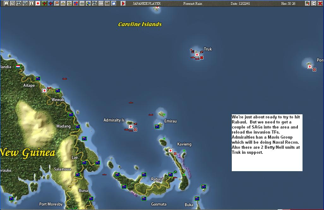324x210 pixels.
Task: Click the red ship task force north of Admiralty Is.
Action: coord(131,103)
